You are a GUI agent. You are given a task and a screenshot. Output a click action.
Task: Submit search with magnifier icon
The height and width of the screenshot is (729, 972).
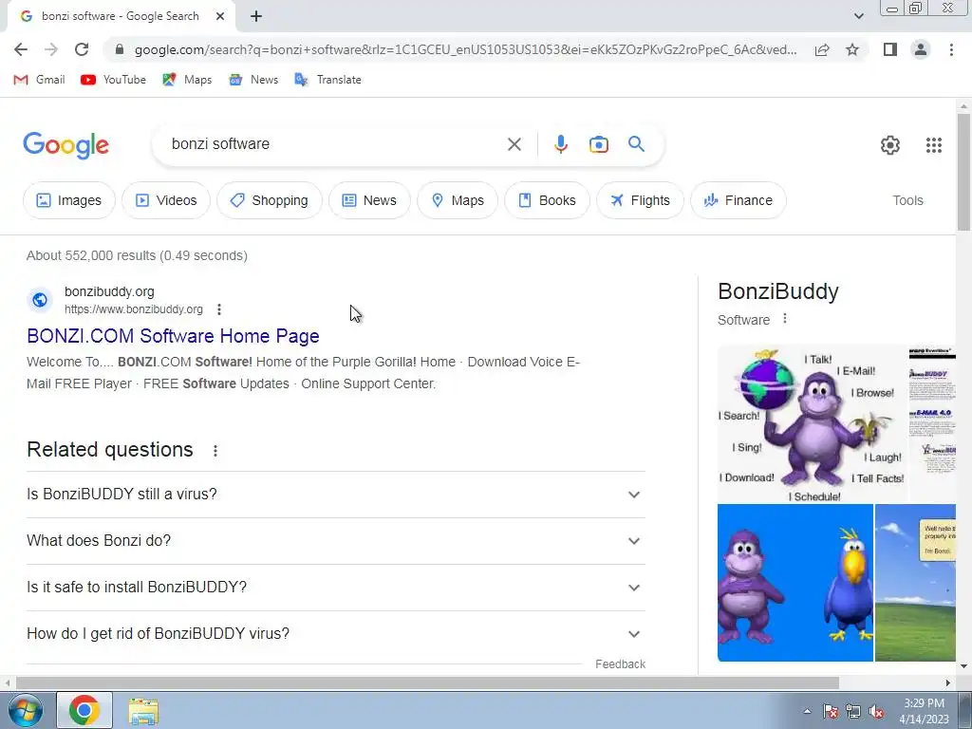636,144
